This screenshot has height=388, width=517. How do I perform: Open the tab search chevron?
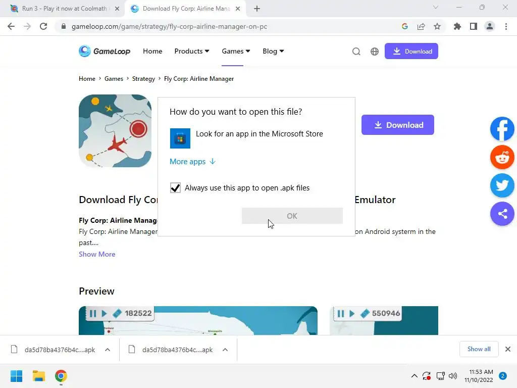436,7
